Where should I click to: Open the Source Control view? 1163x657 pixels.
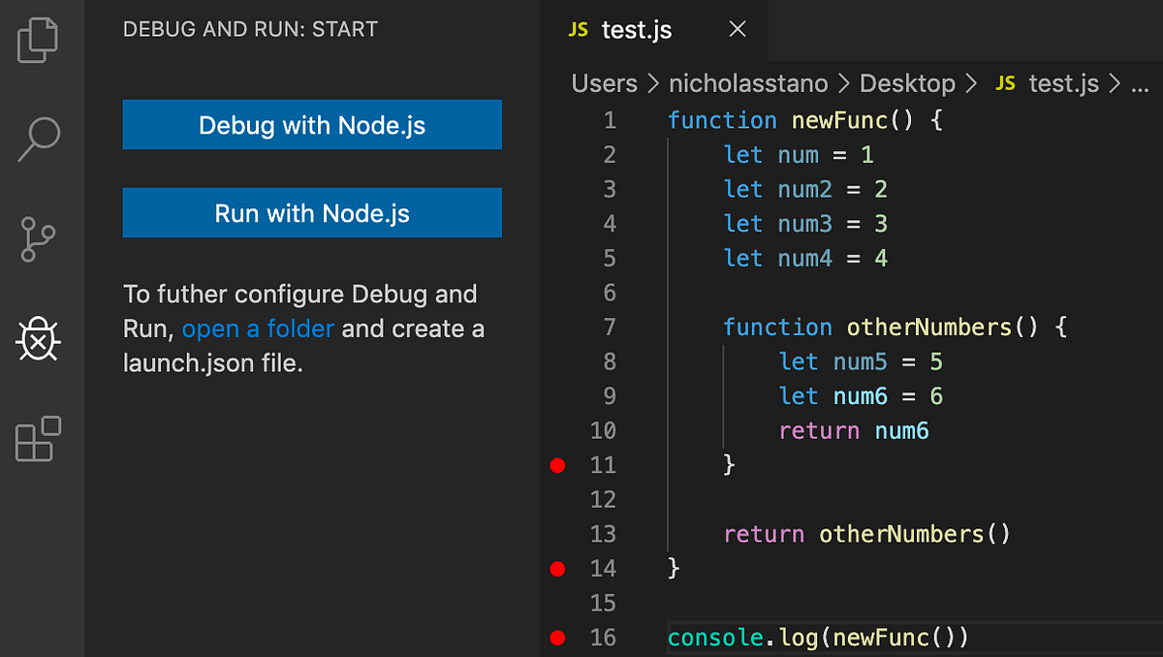point(39,239)
